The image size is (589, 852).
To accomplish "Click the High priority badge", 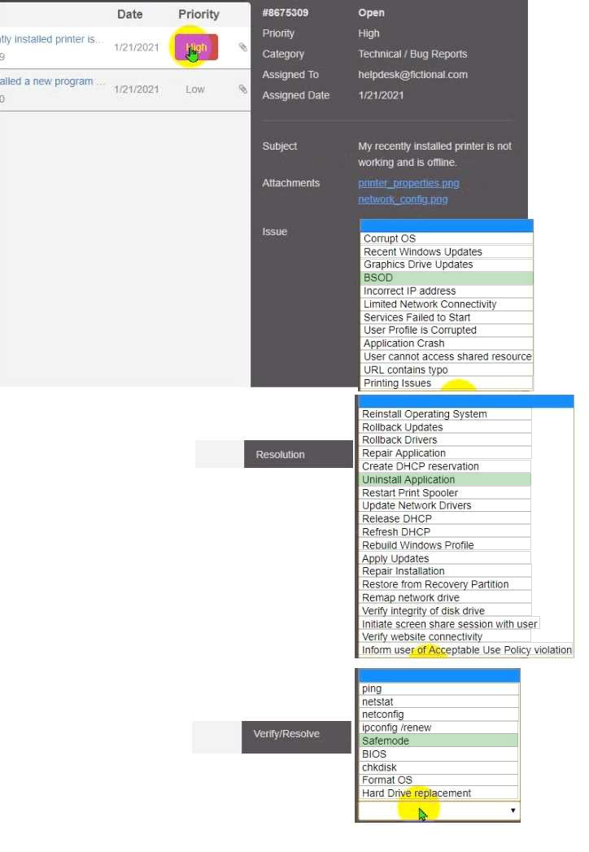I will [195, 47].
